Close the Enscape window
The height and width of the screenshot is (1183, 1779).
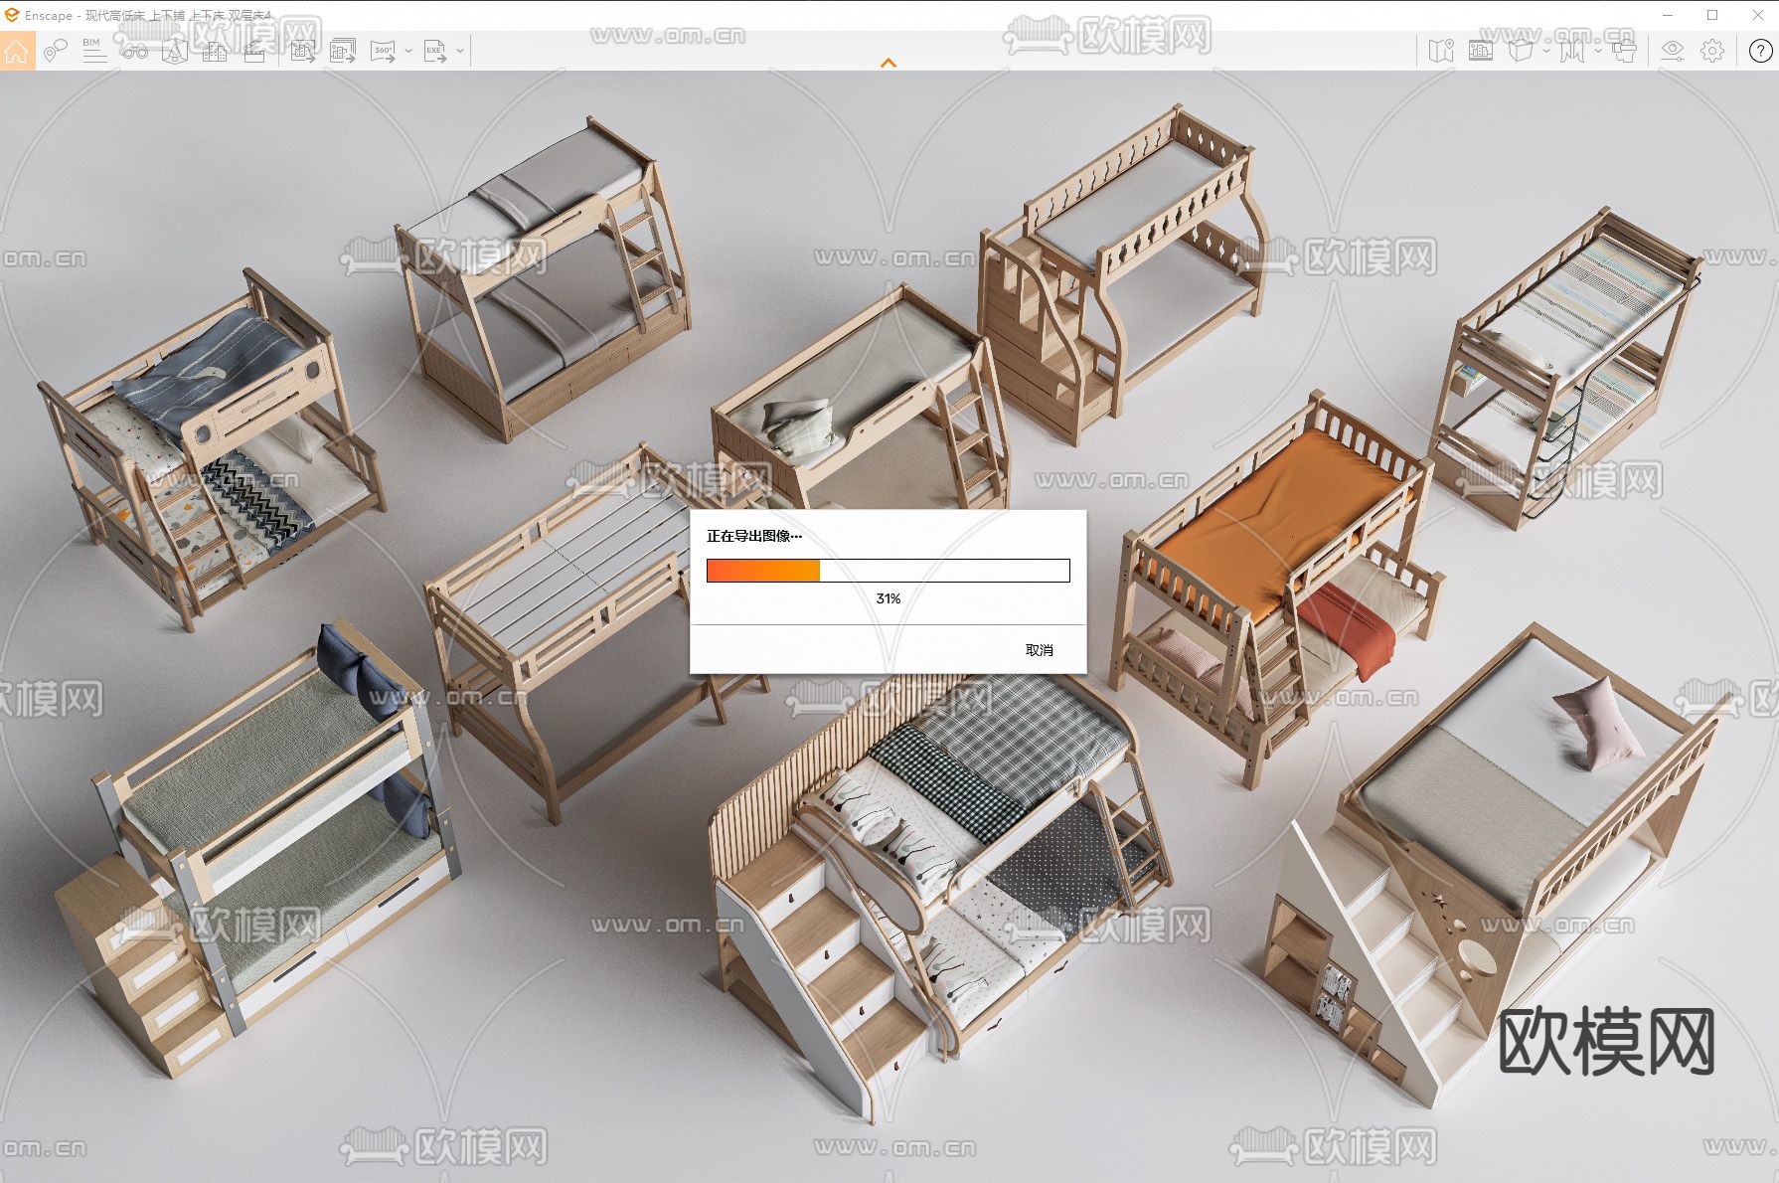click(1757, 15)
